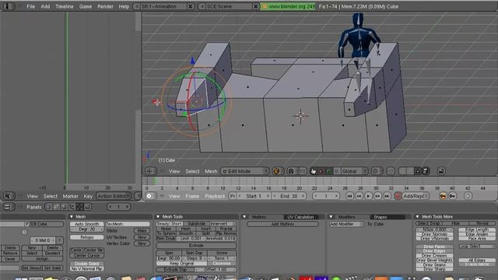The width and height of the screenshot is (498, 280).
Task: Jump to the start frame
Action: coord(349,196)
